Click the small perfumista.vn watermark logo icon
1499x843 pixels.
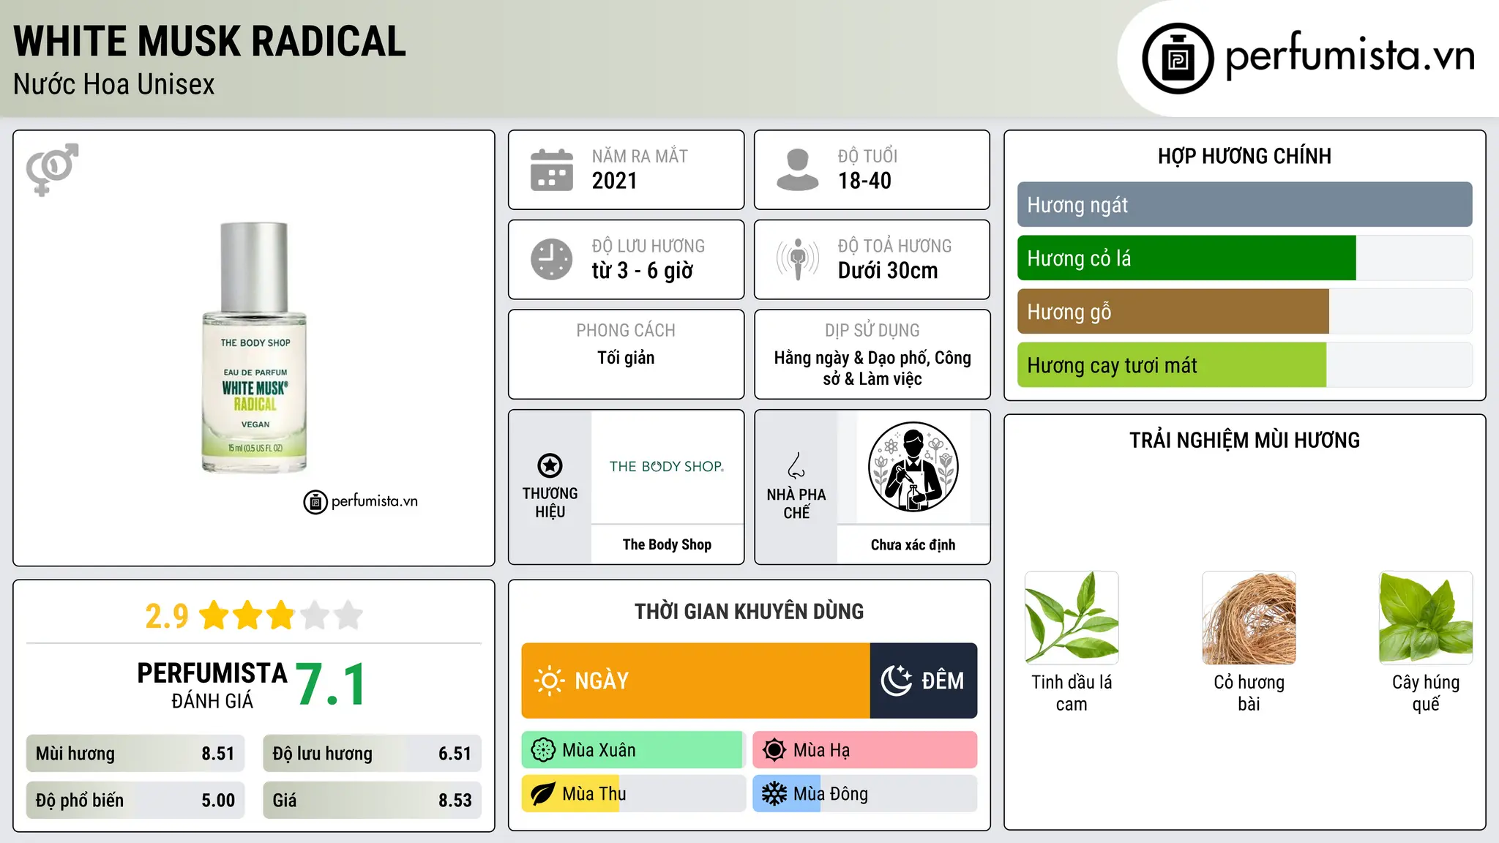pyautogui.click(x=315, y=502)
